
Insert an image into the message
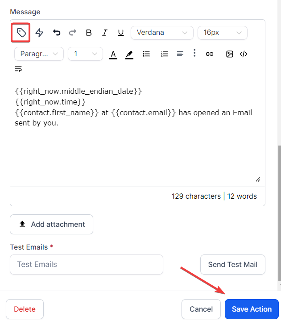230,54
